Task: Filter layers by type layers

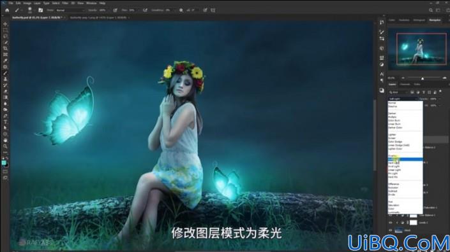Action: click(x=424, y=92)
